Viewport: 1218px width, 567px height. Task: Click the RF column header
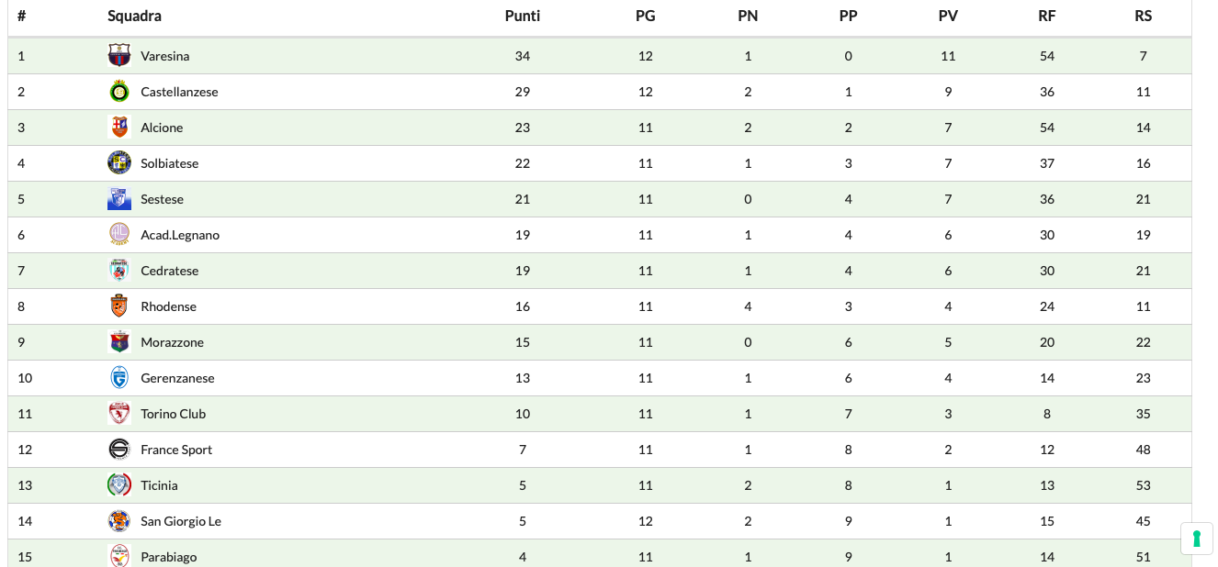(1047, 16)
